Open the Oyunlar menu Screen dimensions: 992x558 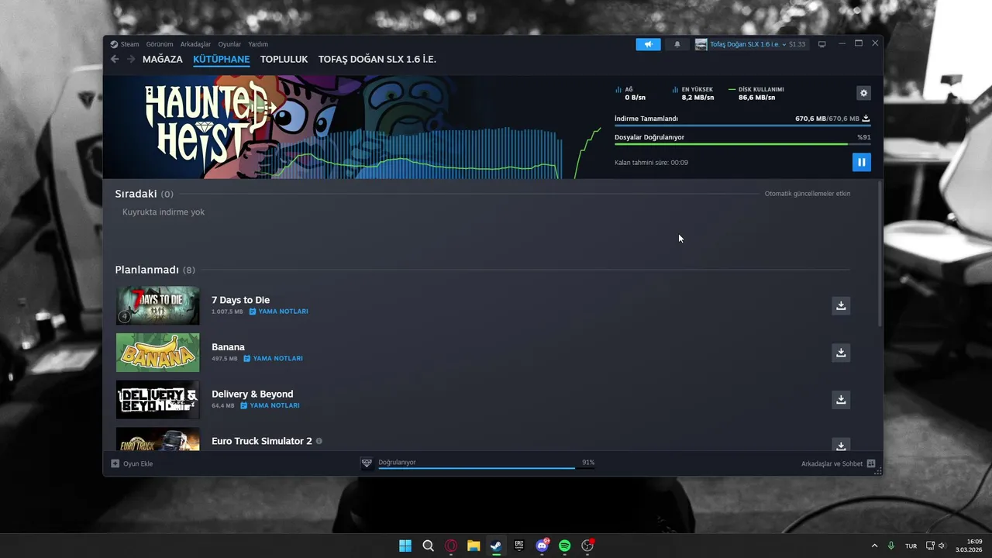pos(229,44)
